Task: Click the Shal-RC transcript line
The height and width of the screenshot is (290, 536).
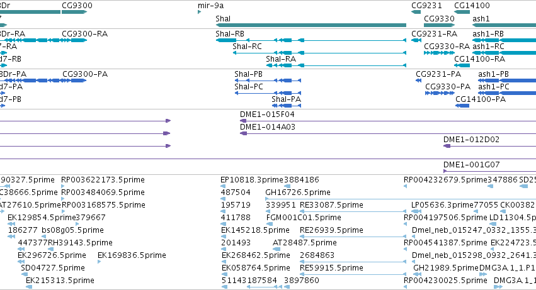Action: tap(319, 53)
